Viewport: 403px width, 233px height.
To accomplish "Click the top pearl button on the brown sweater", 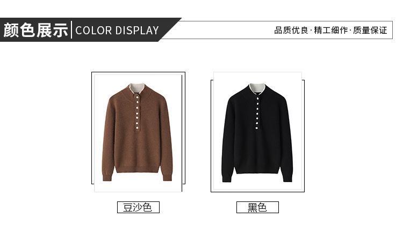I will point(137,97).
